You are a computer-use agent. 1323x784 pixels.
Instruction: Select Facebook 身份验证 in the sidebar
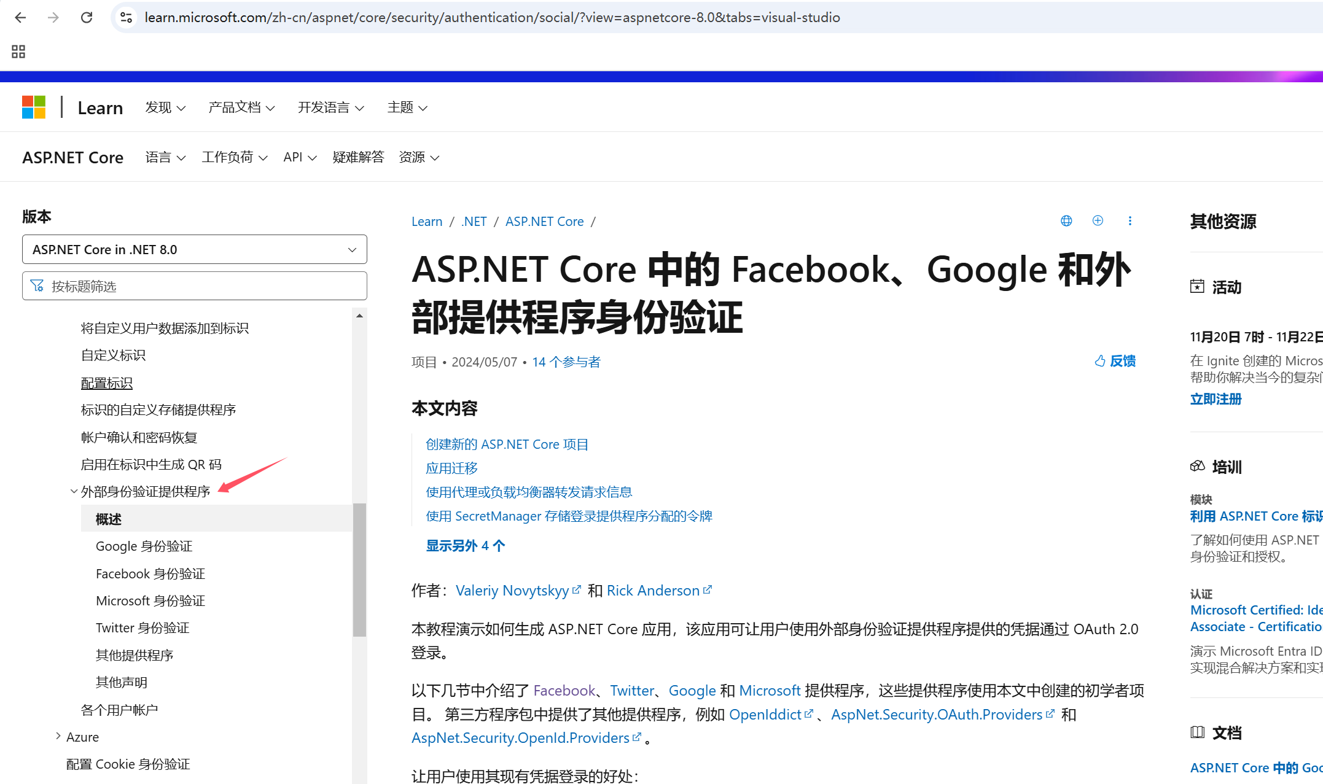tap(150, 573)
